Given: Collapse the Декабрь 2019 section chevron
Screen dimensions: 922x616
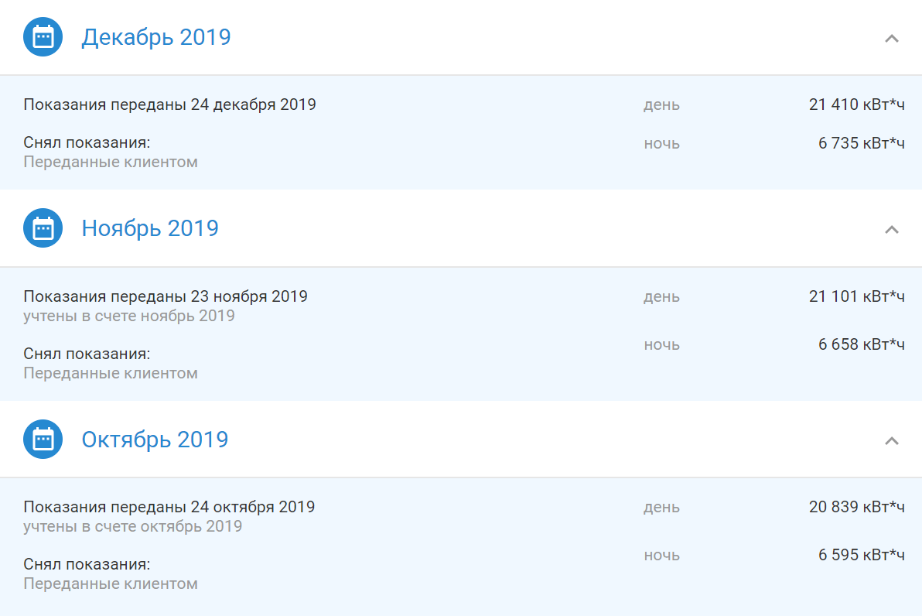Looking at the screenshot, I should pyautogui.click(x=891, y=39).
